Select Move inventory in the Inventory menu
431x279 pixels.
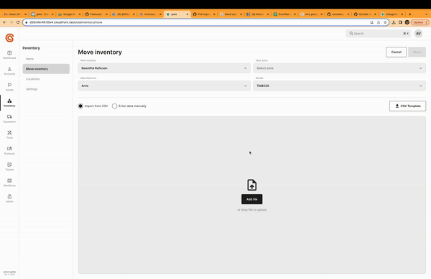46,69
